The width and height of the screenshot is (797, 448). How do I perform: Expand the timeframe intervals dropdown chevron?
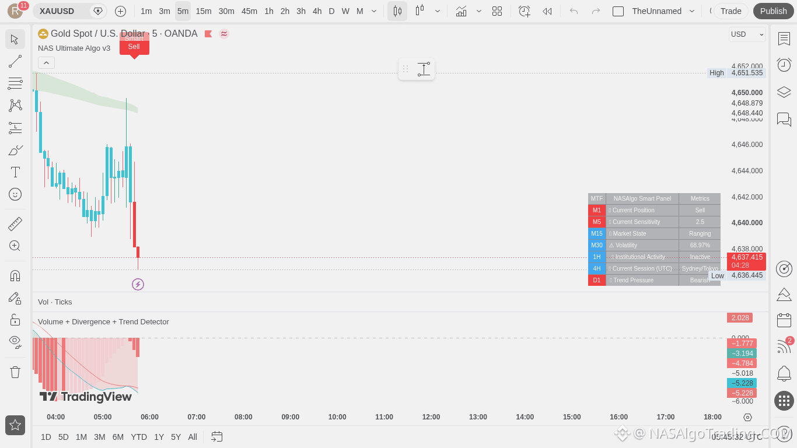pos(374,11)
